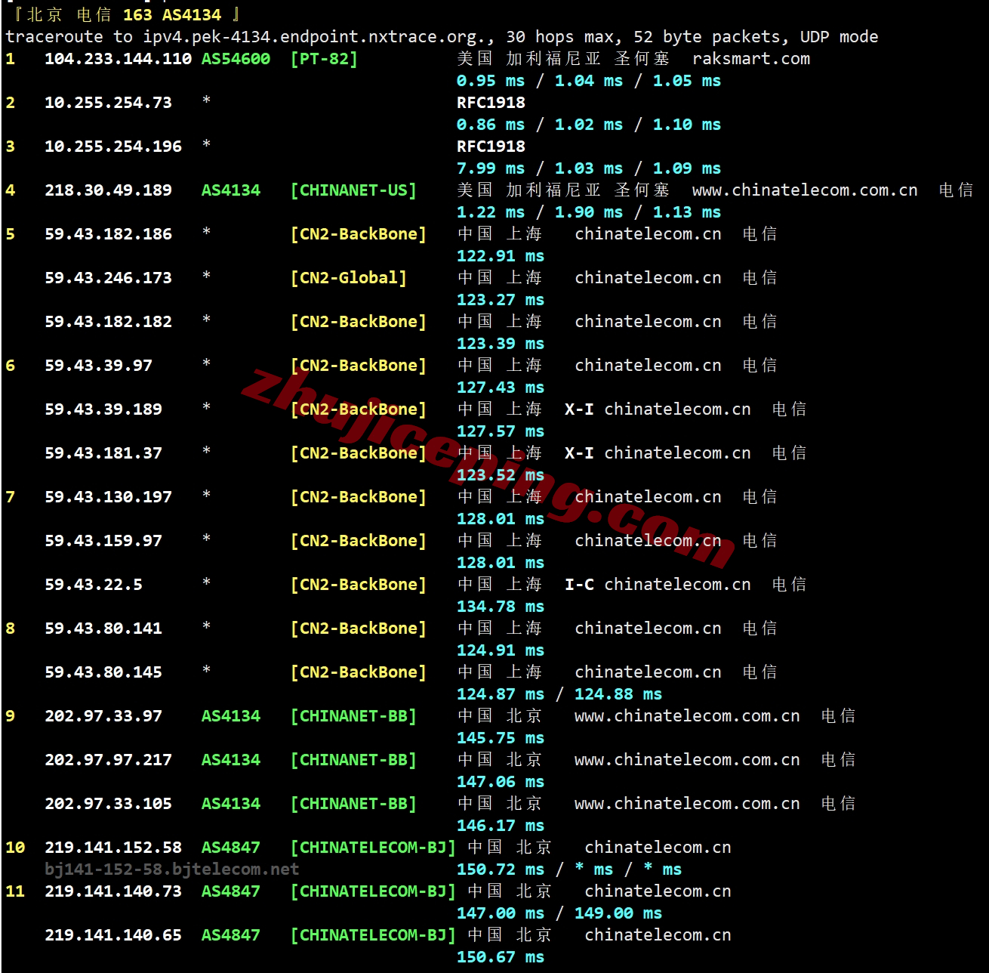The height and width of the screenshot is (973, 989).
Task: Select IP 10.255.254.196
Action: (113, 147)
